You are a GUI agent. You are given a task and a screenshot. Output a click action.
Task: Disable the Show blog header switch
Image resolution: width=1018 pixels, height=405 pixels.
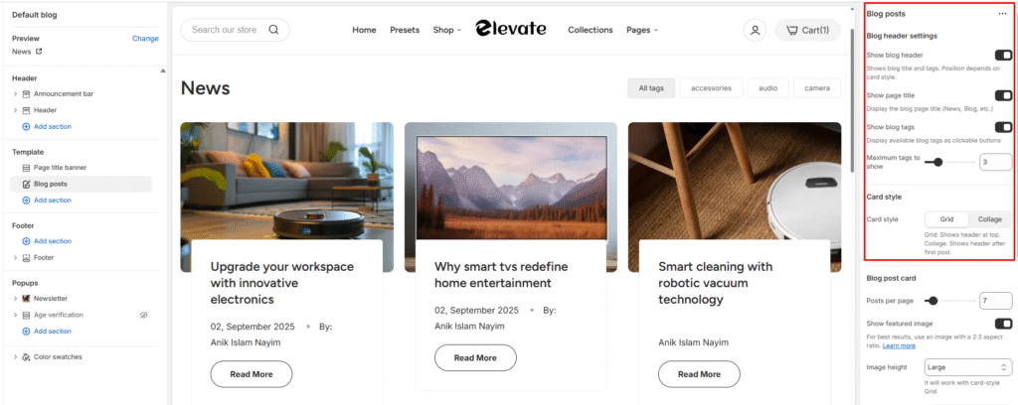click(1003, 55)
